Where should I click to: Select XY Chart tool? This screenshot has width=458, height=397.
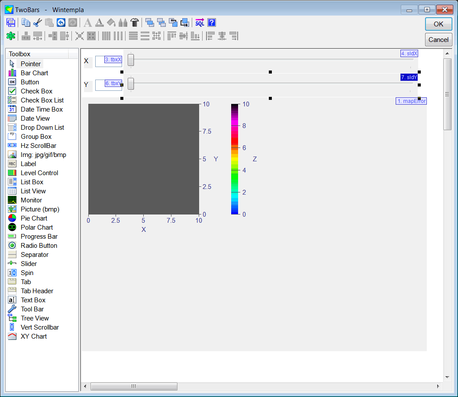[x=34, y=336]
